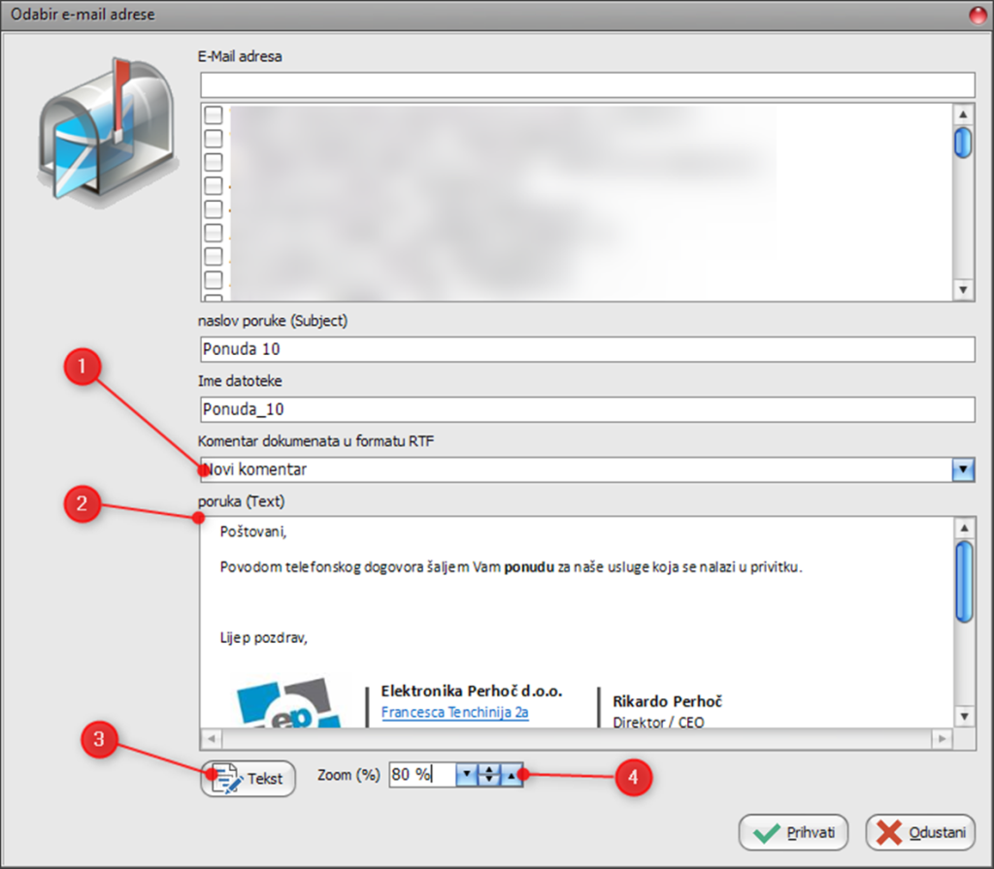Open the Komentar dokumenata RTF dropdown

(963, 469)
